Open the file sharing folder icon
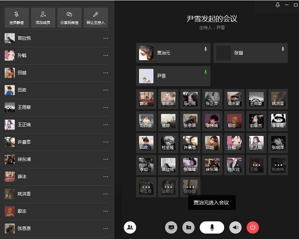 (x=188, y=227)
